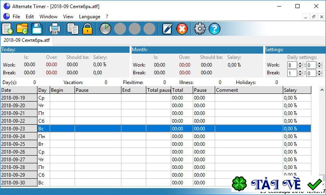Open a file with the folder icon
326x195 pixels.
point(22,29)
